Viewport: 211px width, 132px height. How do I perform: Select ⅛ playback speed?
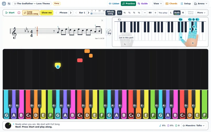point(139,13)
